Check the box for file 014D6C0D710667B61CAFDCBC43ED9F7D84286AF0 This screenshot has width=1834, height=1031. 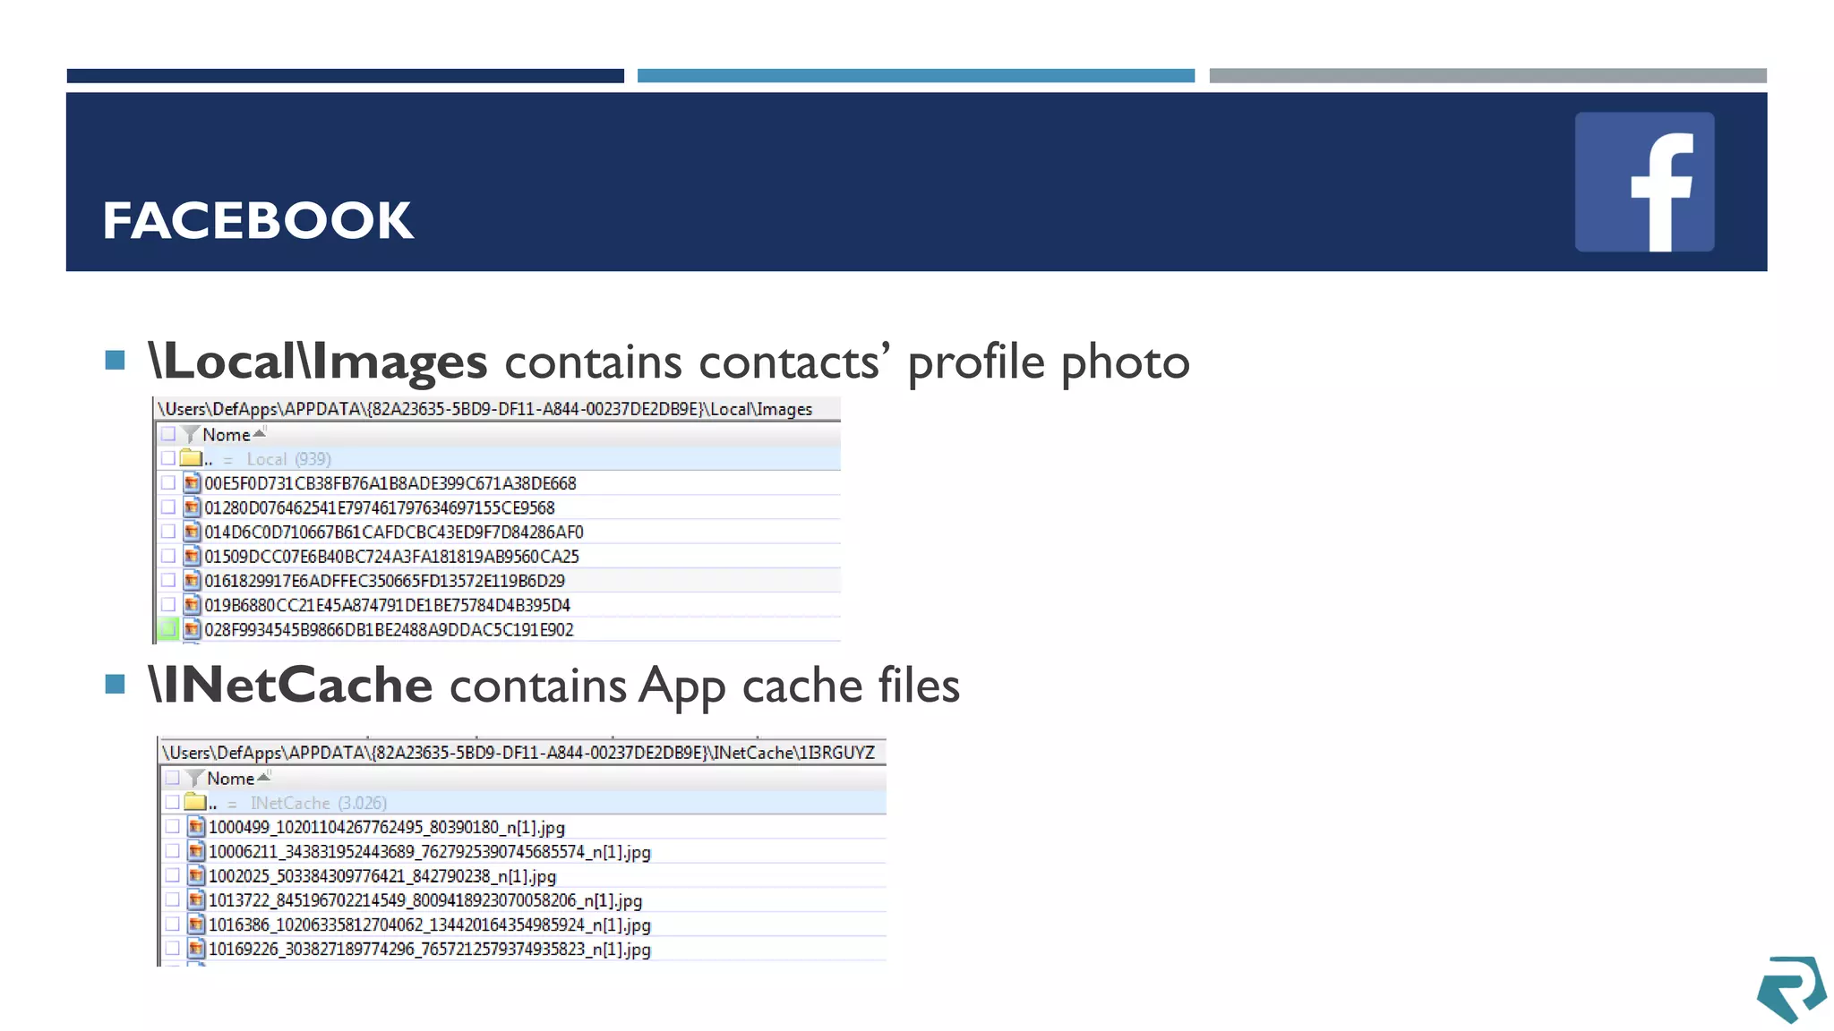click(x=168, y=531)
